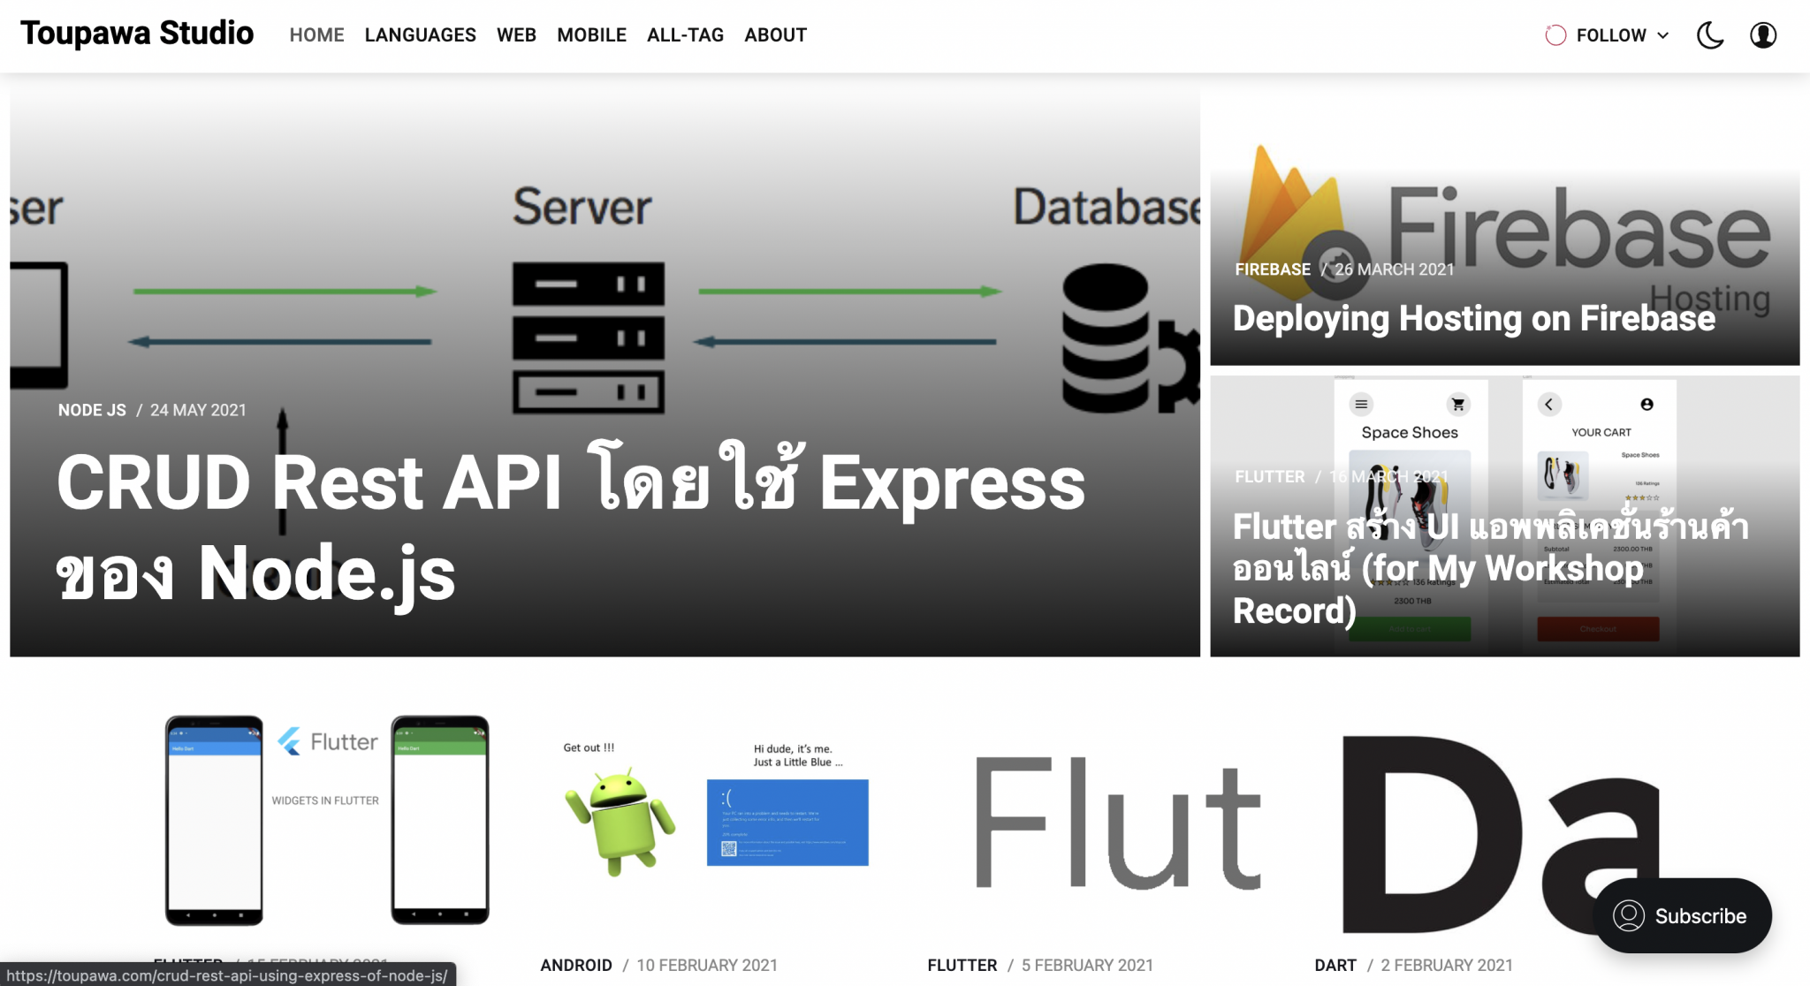Screen dimensions: 1810x986
Task: Click the FLUTTER tag dated 16 March 2021
Action: pos(1269,477)
